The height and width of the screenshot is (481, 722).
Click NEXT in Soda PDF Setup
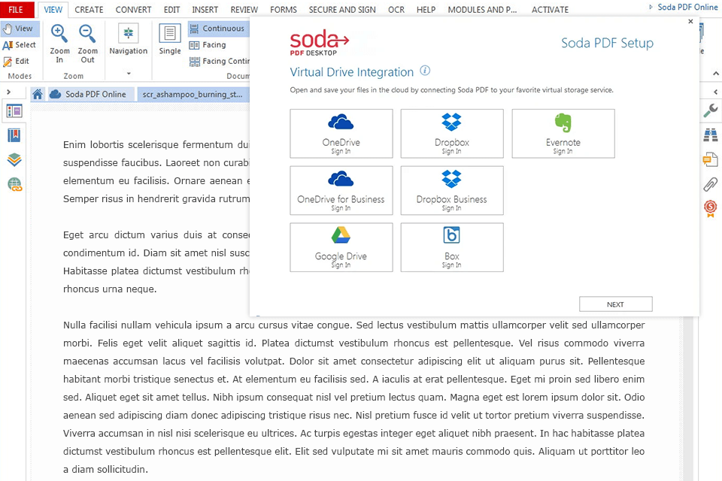tap(616, 304)
